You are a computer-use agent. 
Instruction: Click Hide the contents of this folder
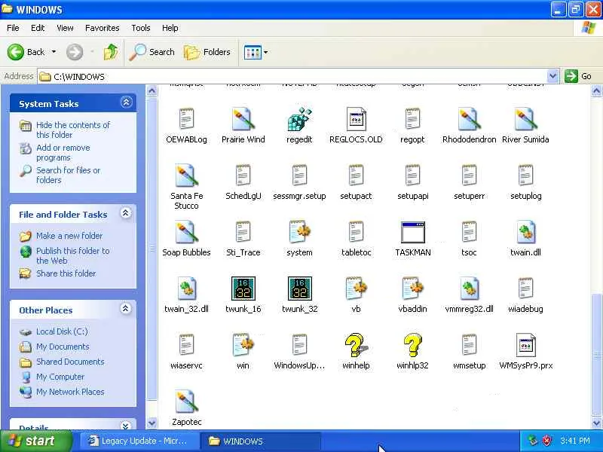[73, 130]
